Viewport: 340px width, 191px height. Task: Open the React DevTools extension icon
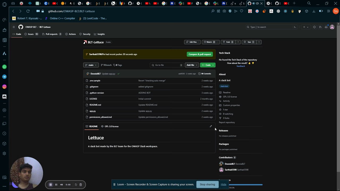pyautogui.click(x=286, y=11)
